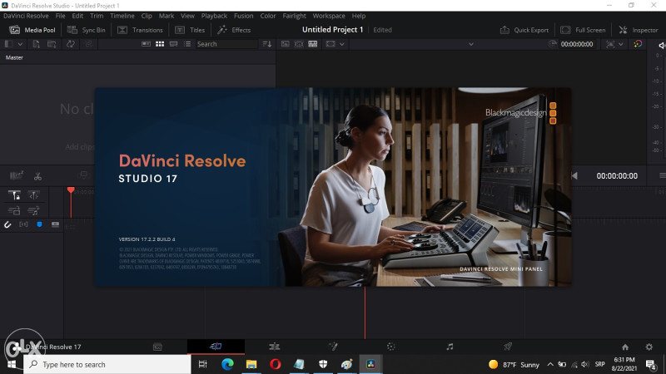The image size is (666, 374).
Task: Click the scissors Split Clip icon
Action: coord(37,176)
